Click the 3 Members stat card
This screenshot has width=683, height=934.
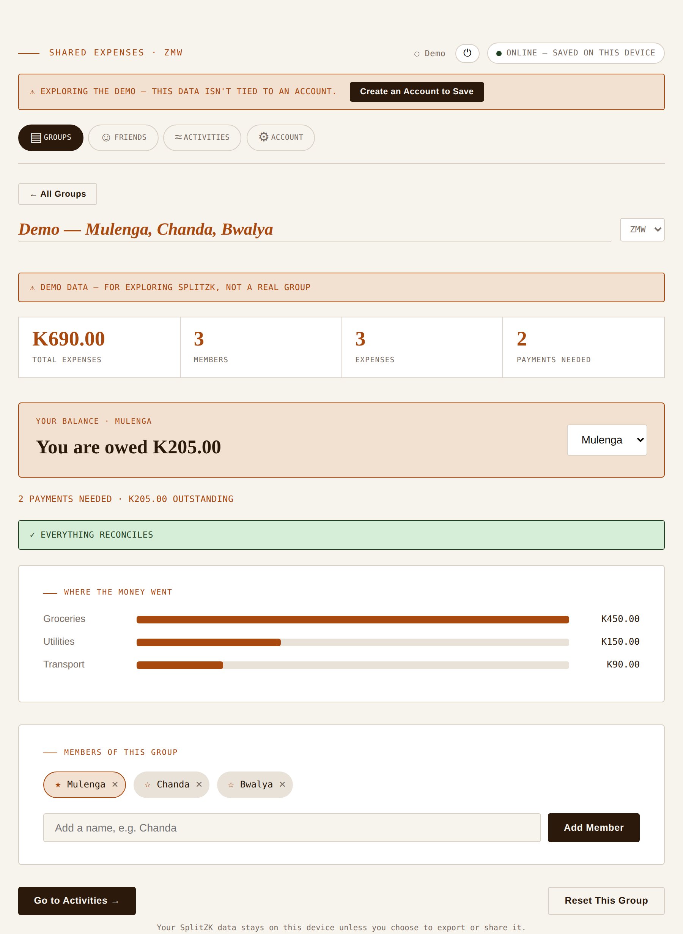point(261,347)
